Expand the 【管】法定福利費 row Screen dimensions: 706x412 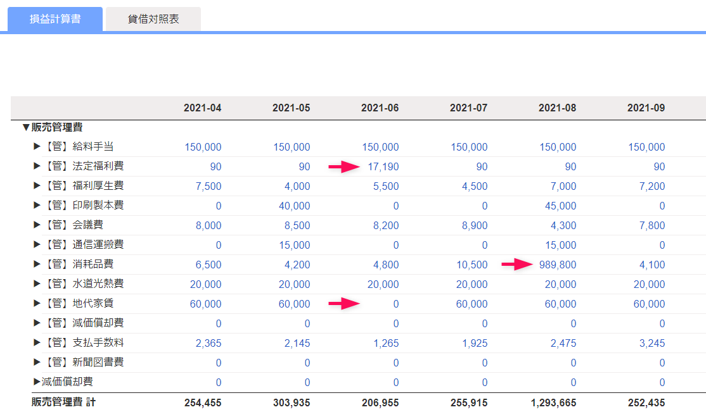tap(37, 166)
